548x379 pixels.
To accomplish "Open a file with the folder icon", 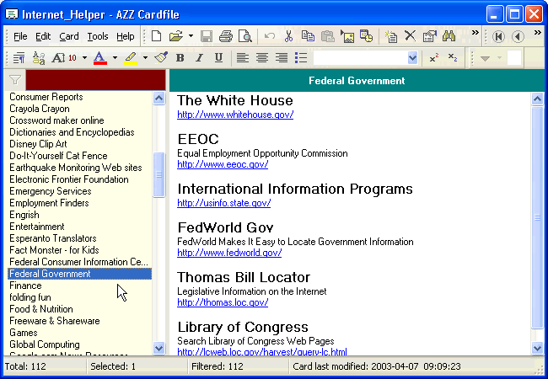I will pos(176,36).
